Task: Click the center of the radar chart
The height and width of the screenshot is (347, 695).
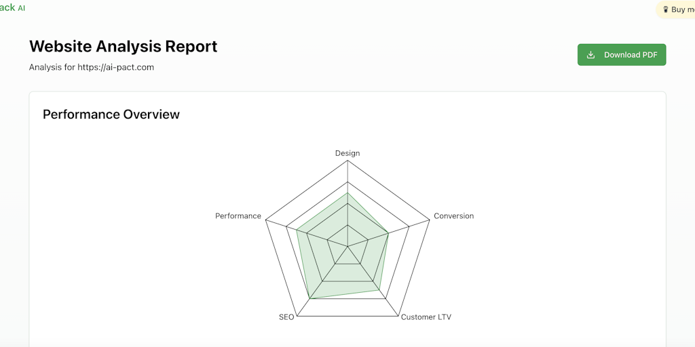Action: click(x=347, y=246)
